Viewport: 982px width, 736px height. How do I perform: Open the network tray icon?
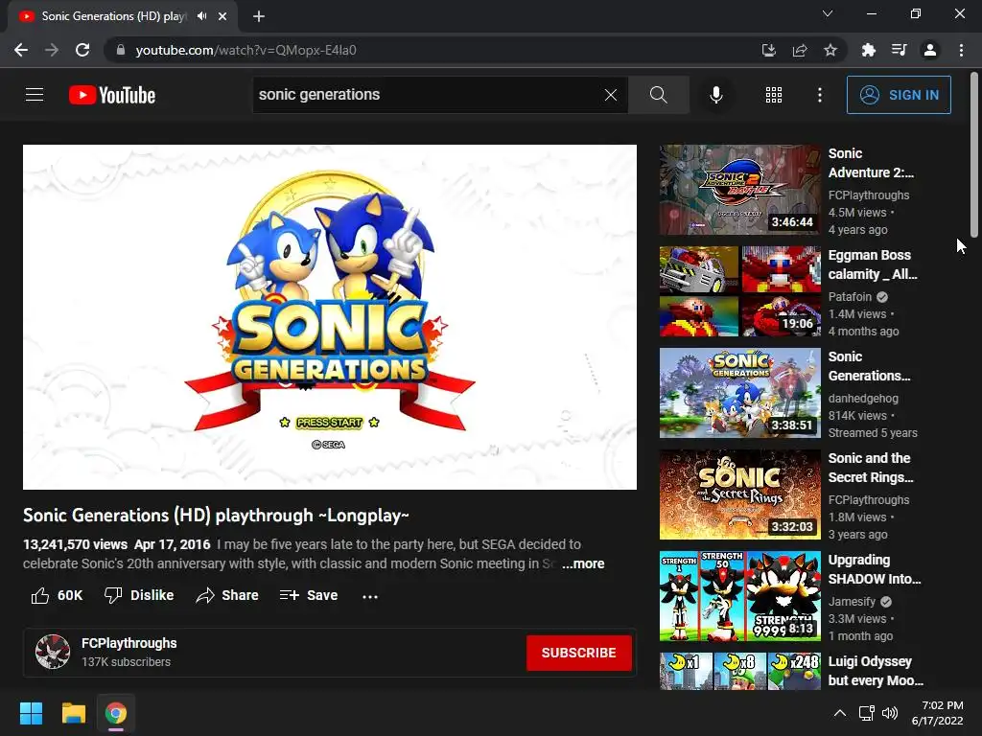[867, 713]
